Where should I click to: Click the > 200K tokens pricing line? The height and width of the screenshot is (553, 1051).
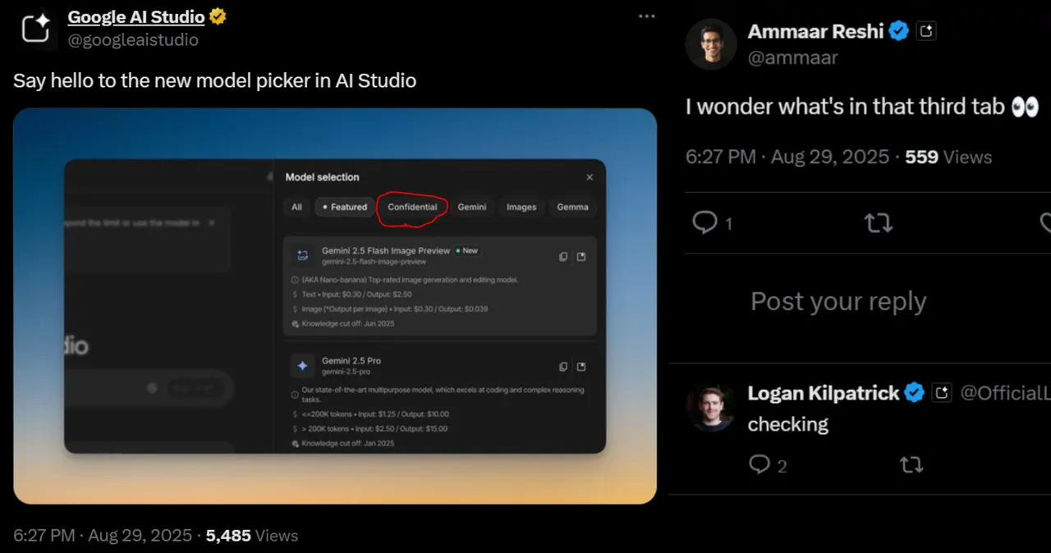tap(369, 428)
